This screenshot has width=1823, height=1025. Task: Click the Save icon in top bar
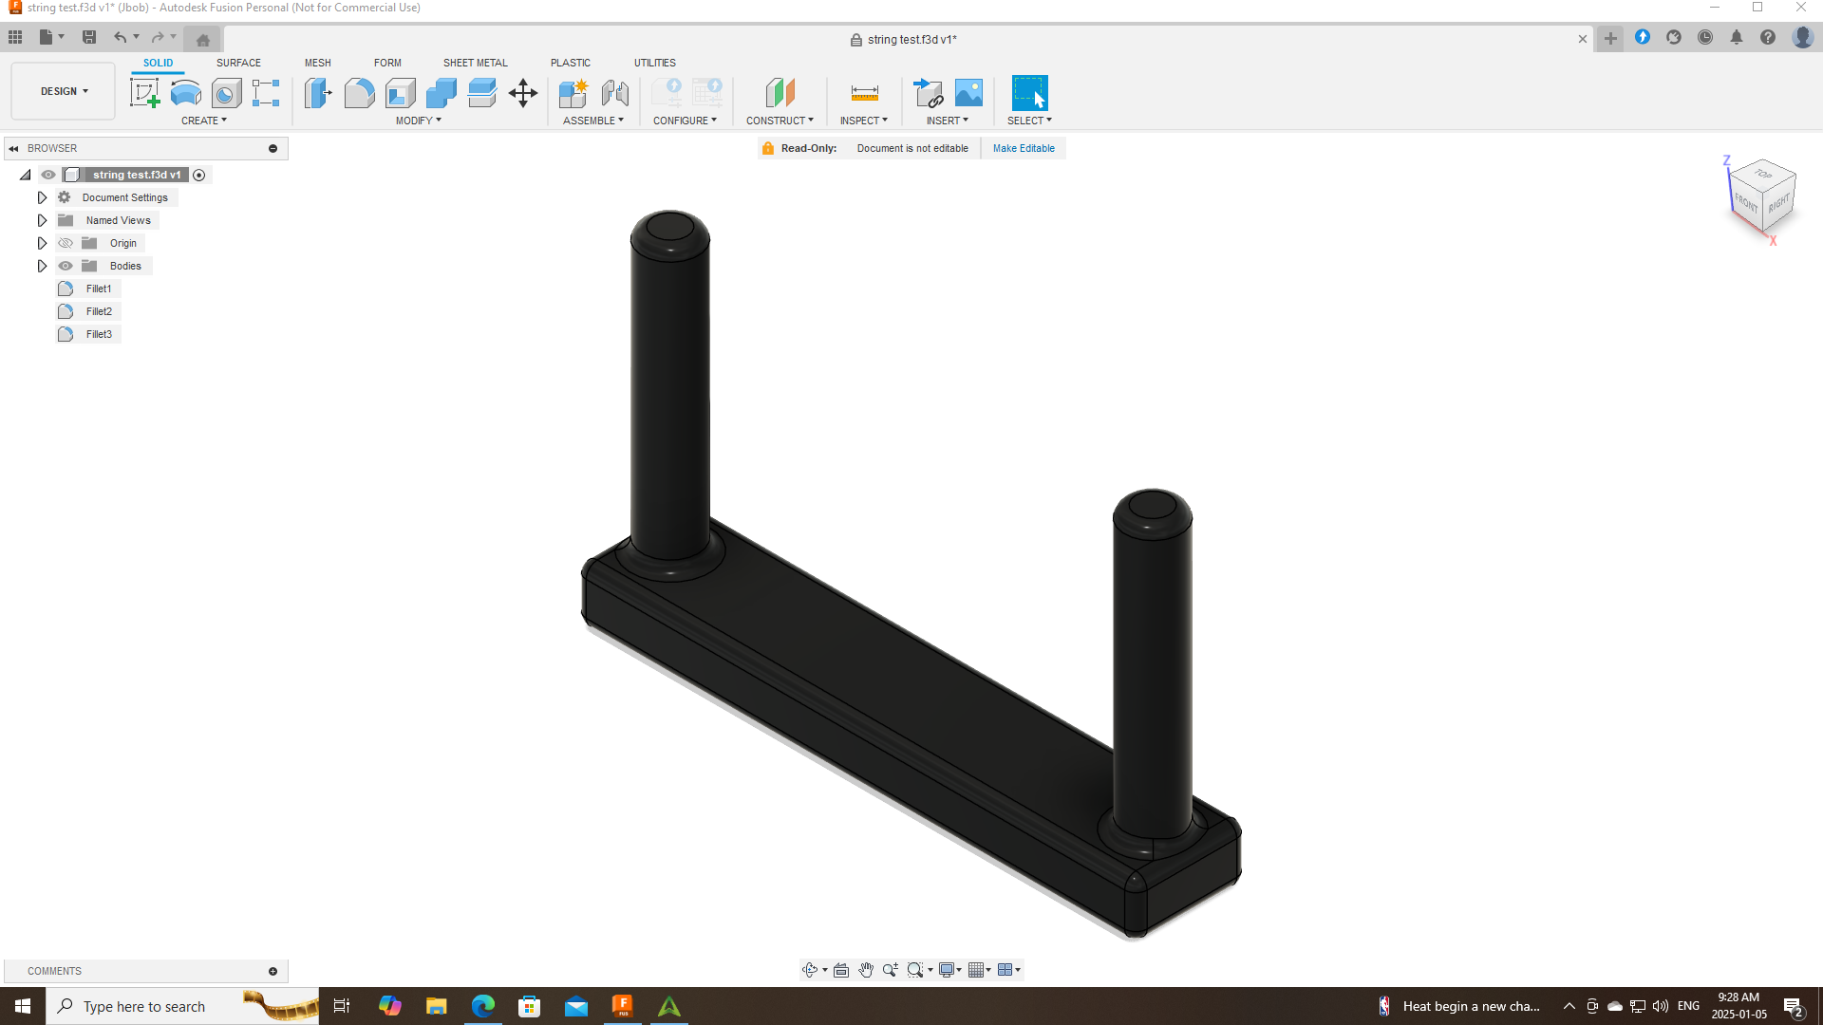(89, 37)
